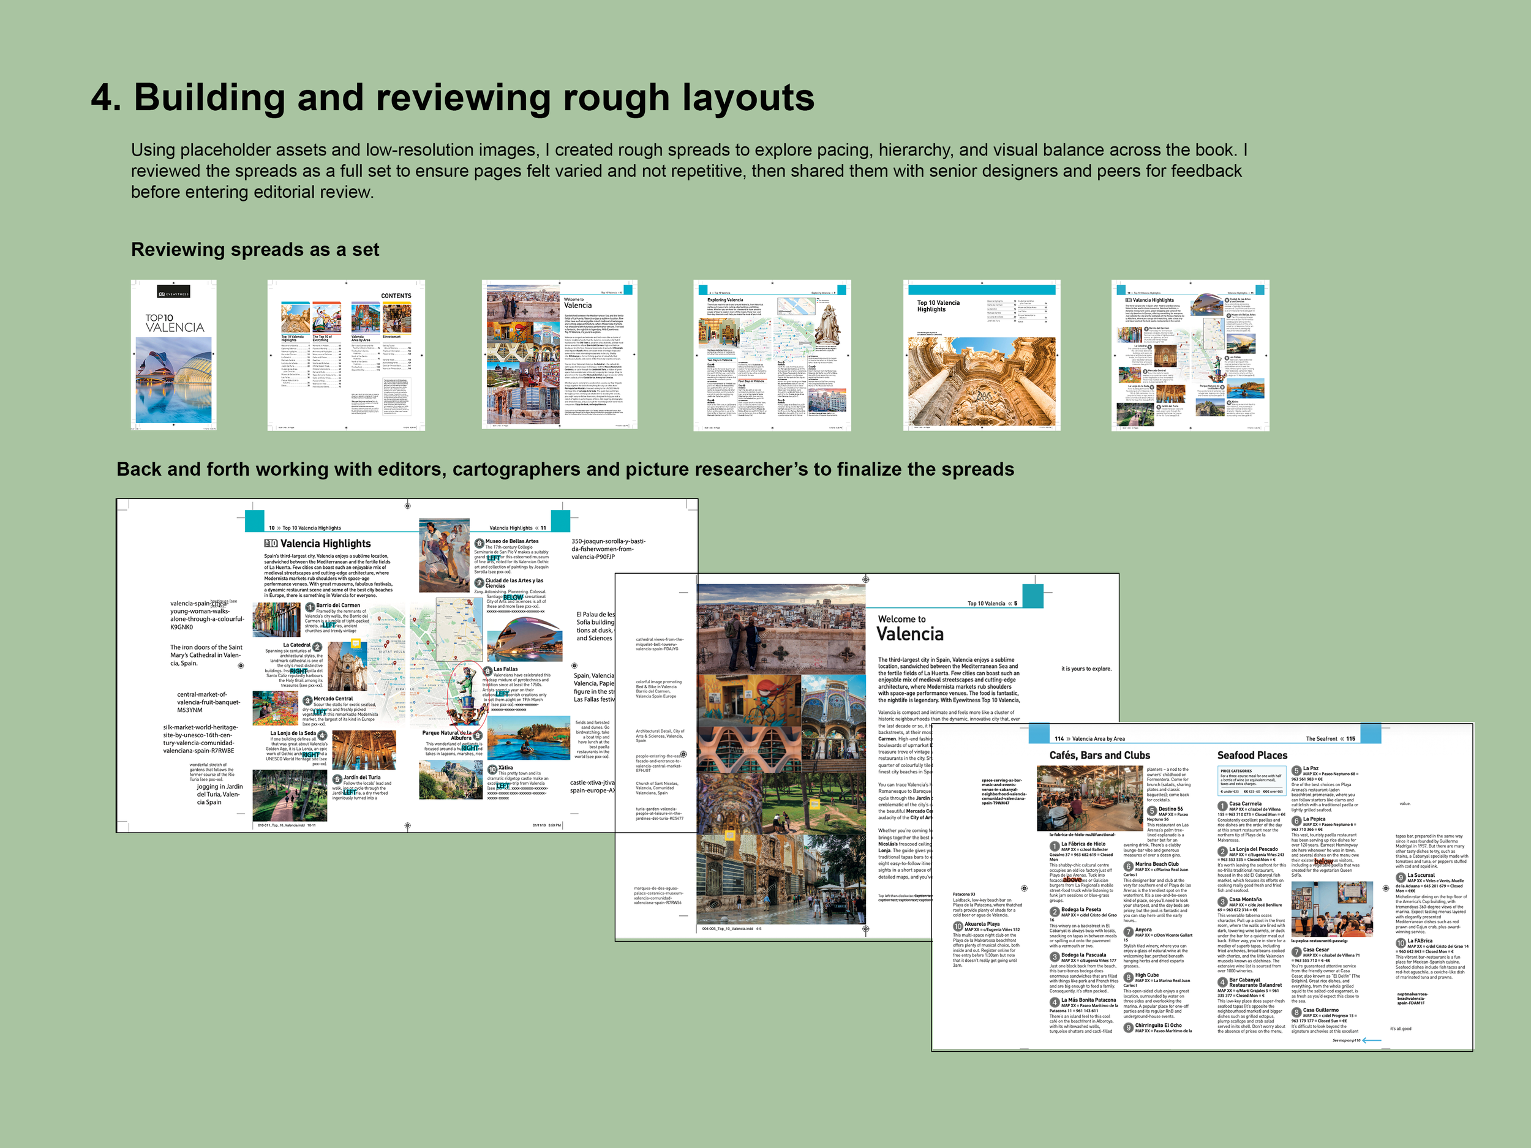This screenshot has height=1148, width=1531.
Task: Click the number 3 badge beside Mercado Central
Action: (308, 700)
